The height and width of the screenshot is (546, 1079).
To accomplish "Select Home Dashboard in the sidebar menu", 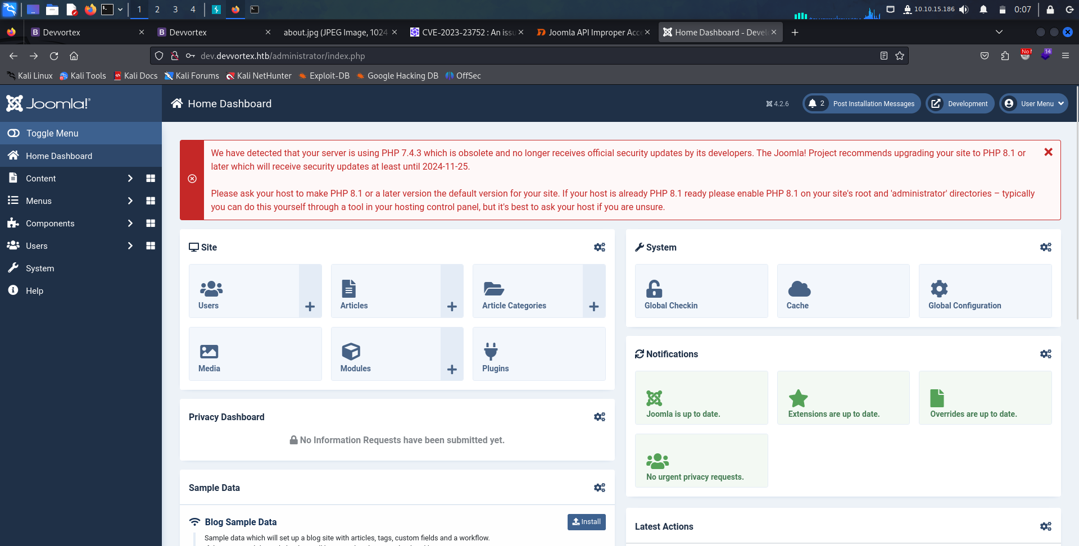I will pos(58,156).
